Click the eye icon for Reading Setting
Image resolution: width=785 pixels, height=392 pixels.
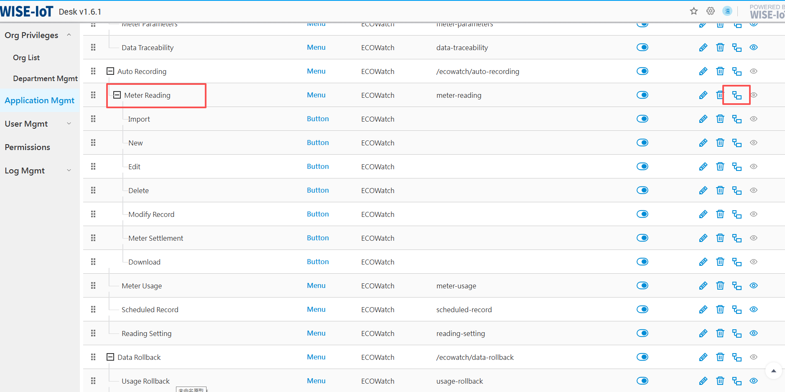[753, 333]
